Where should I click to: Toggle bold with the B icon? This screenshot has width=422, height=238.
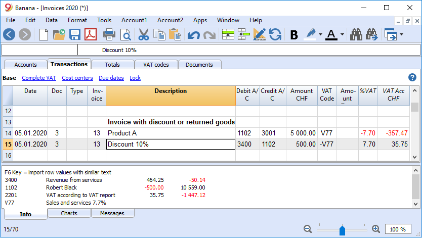[294, 35]
